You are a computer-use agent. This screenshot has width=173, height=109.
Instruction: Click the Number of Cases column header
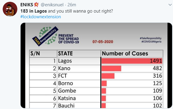coord(125,54)
